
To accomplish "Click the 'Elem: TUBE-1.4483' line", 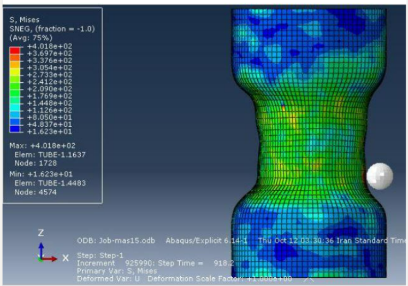I will [50, 183].
